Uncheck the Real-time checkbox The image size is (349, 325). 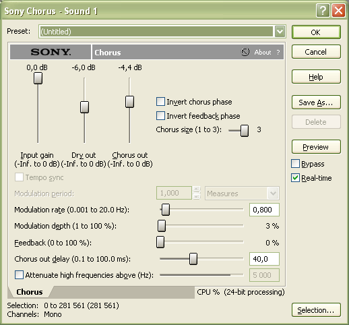coord(295,178)
